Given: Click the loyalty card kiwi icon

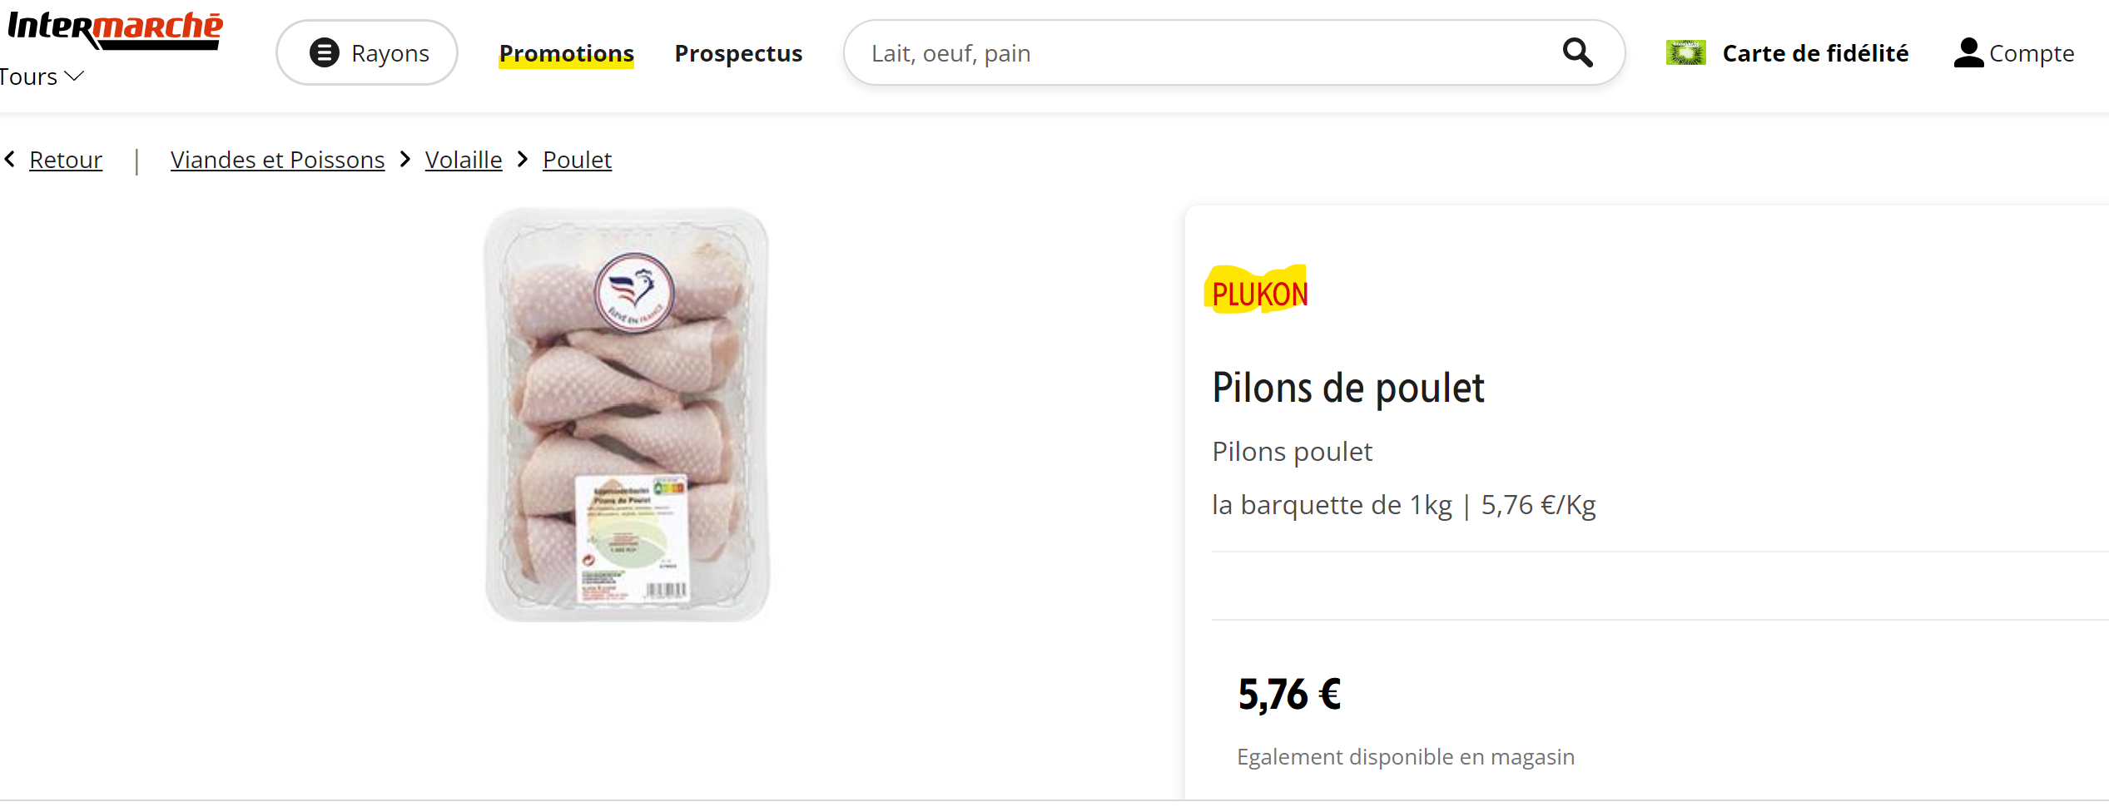Looking at the screenshot, I should pos(1685,52).
